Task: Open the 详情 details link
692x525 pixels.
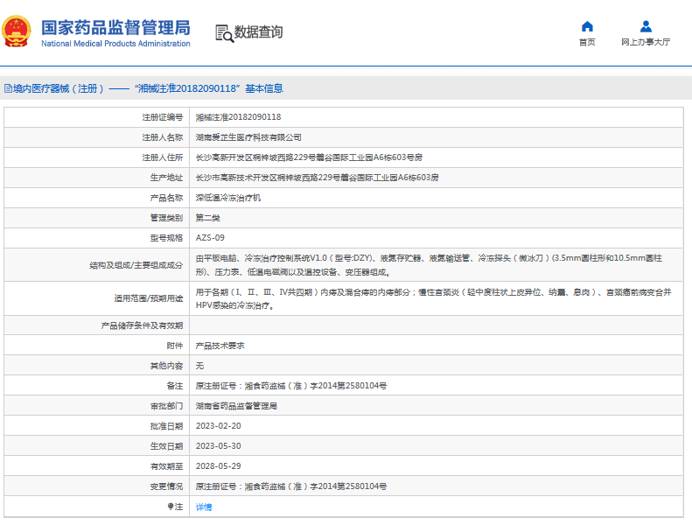Action: [x=204, y=507]
